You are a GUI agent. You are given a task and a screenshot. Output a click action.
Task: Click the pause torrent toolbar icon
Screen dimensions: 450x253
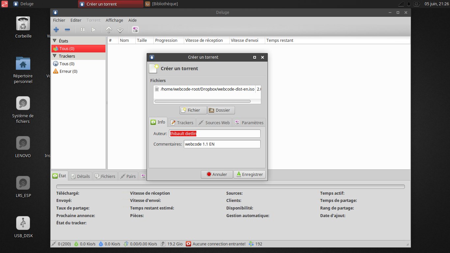(x=82, y=30)
